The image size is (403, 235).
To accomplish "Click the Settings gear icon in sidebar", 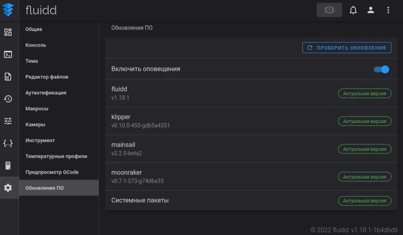I will [8, 188].
